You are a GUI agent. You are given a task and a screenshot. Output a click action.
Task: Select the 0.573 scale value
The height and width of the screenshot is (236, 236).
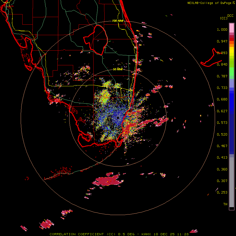pyautogui.click(x=222, y=123)
